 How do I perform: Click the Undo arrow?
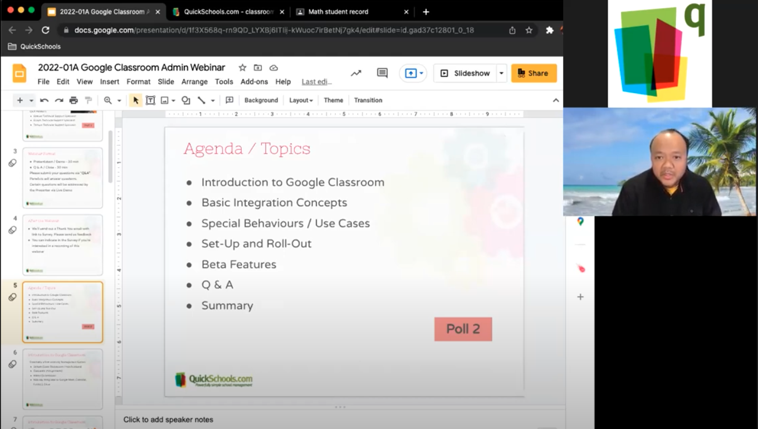click(44, 100)
